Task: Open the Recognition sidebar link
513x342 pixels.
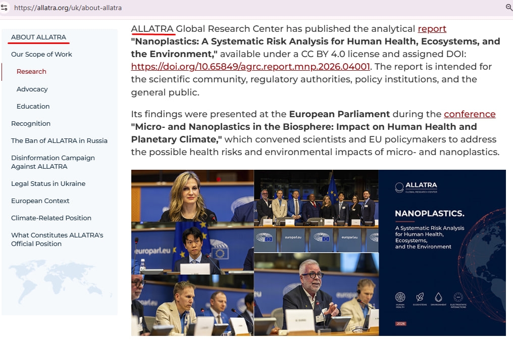Action: click(x=31, y=123)
